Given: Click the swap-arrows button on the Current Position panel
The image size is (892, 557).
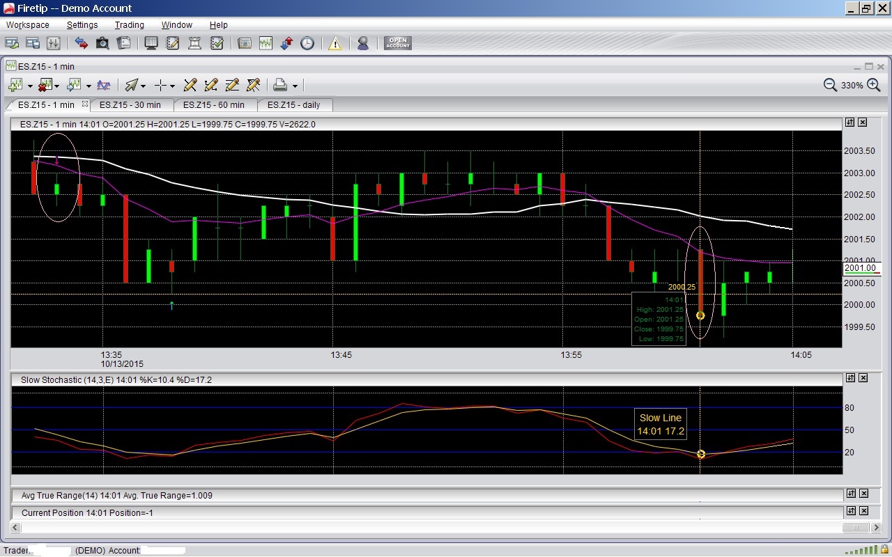Looking at the screenshot, I should (x=850, y=511).
